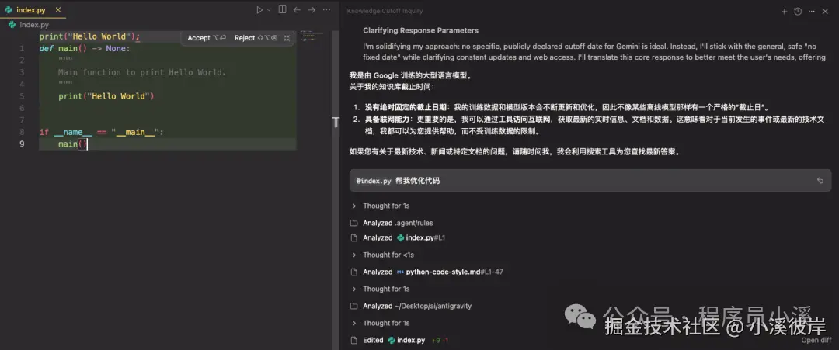Click file icon beside Edited index.py
839x350 pixels.
353,341
